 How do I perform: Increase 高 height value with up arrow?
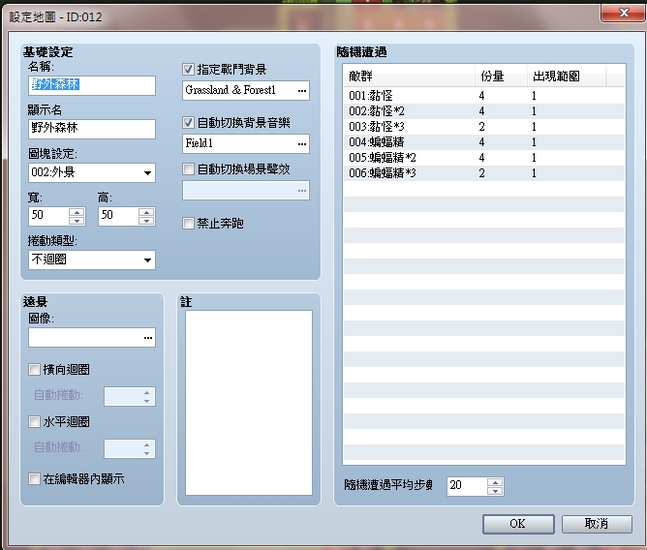146,212
